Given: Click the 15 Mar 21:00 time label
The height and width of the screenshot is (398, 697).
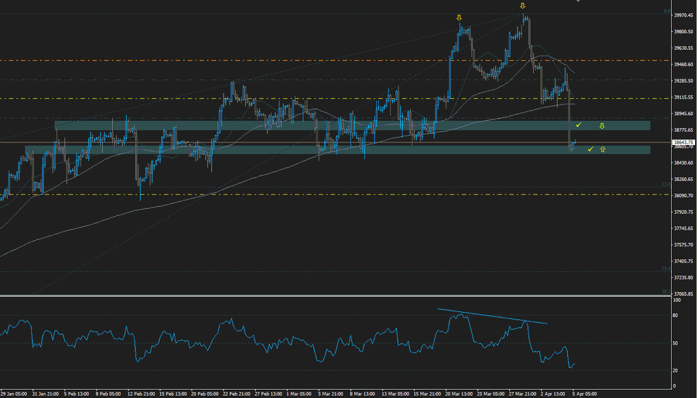Looking at the screenshot, I should [x=427, y=394].
